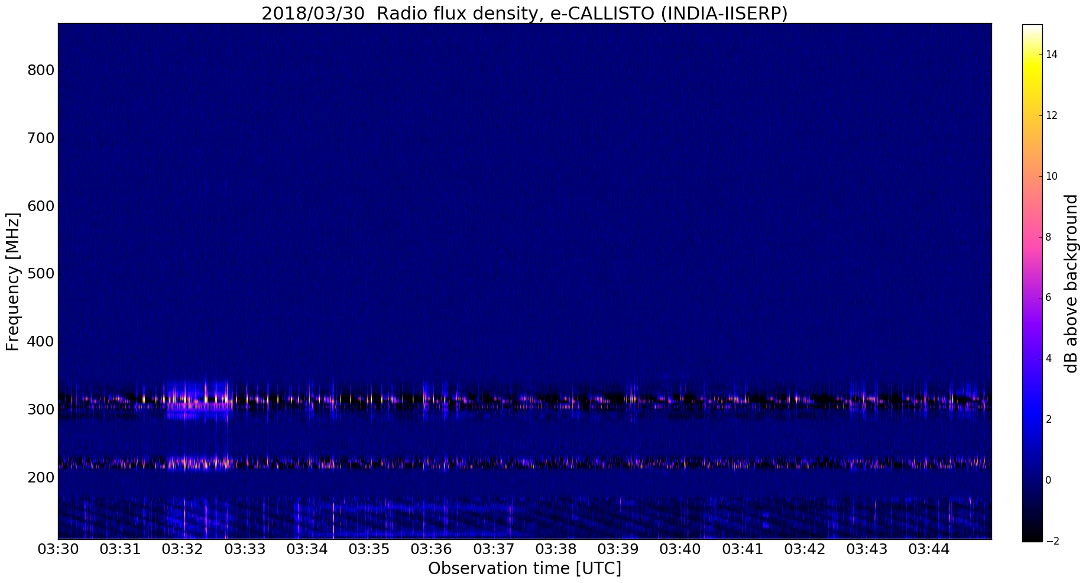Click the colorbar tick value 2

click(x=1048, y=419)
